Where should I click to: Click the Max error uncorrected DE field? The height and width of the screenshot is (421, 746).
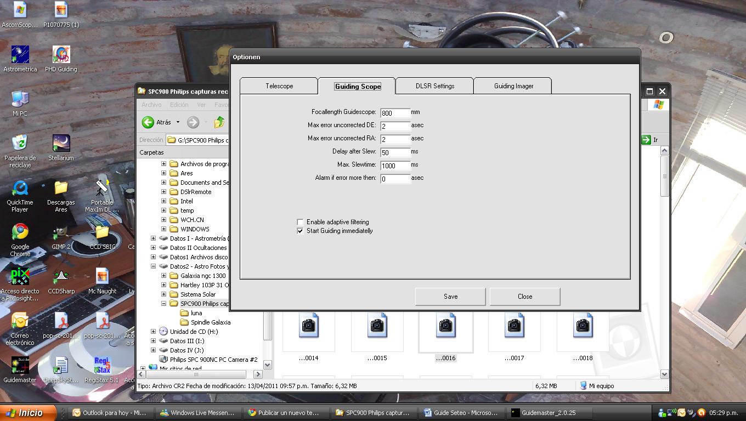[x=395, y=126]
